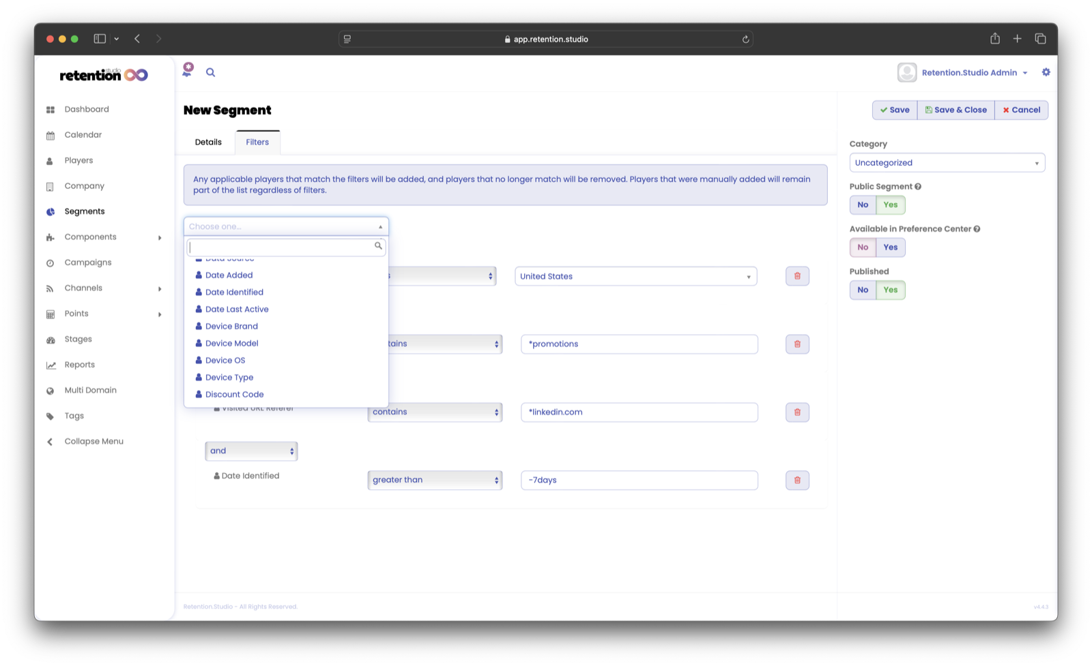Click Public Segment help icon

[918, 187]
